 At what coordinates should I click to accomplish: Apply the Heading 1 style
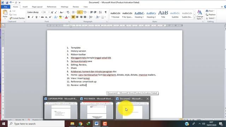pos(139,15)
